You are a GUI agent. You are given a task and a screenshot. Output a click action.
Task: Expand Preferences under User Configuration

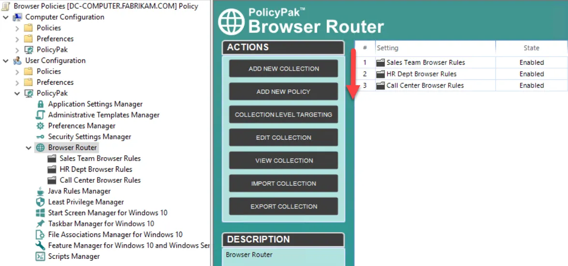(17, 83)
